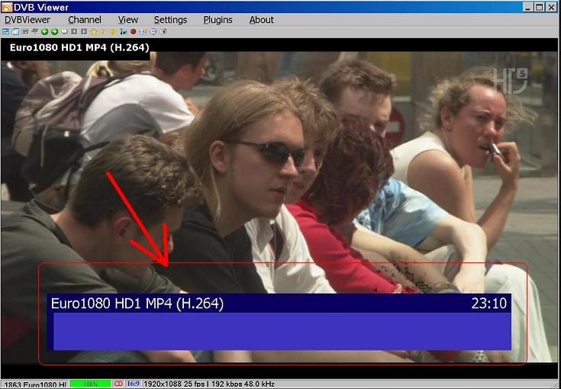This screenshot has height=389, width=561.
Task: Click the leftmost window-layout toolbar icon
Action: tap(5, 32)
